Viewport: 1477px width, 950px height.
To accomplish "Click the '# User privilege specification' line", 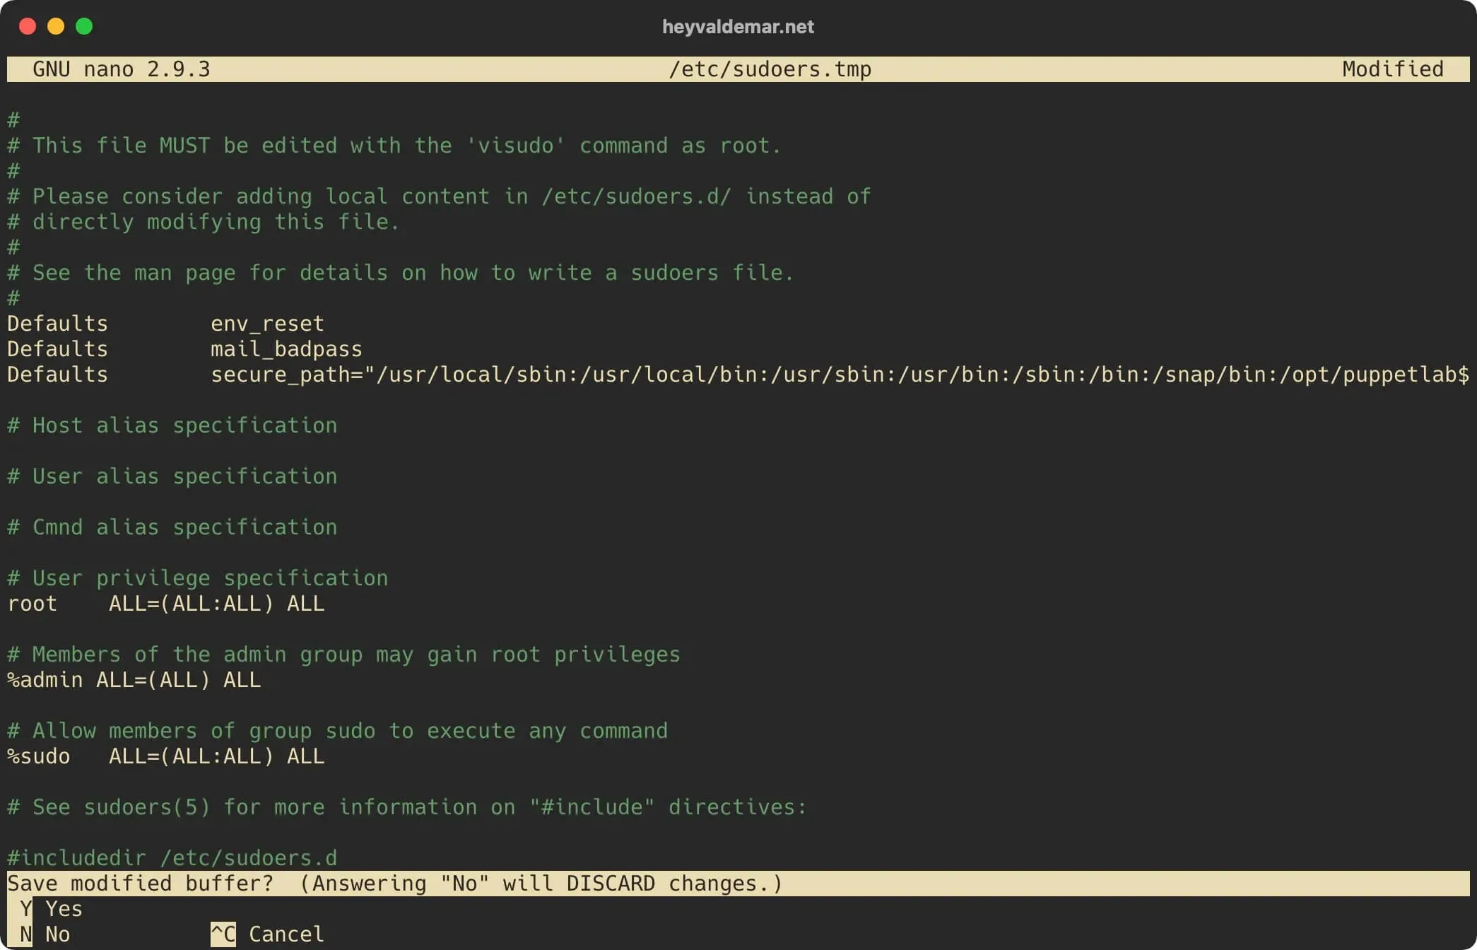I will pyautogui.click(x=198, y=578).
